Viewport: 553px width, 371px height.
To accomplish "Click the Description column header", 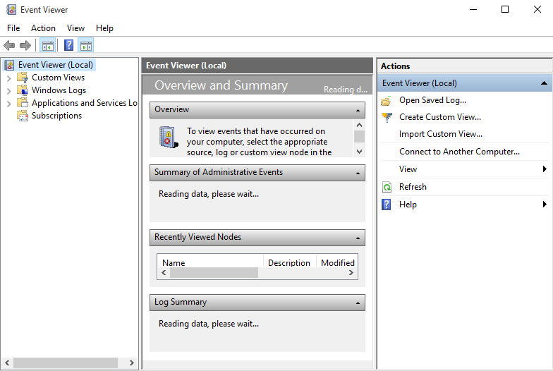I will (x=290, y=261).
